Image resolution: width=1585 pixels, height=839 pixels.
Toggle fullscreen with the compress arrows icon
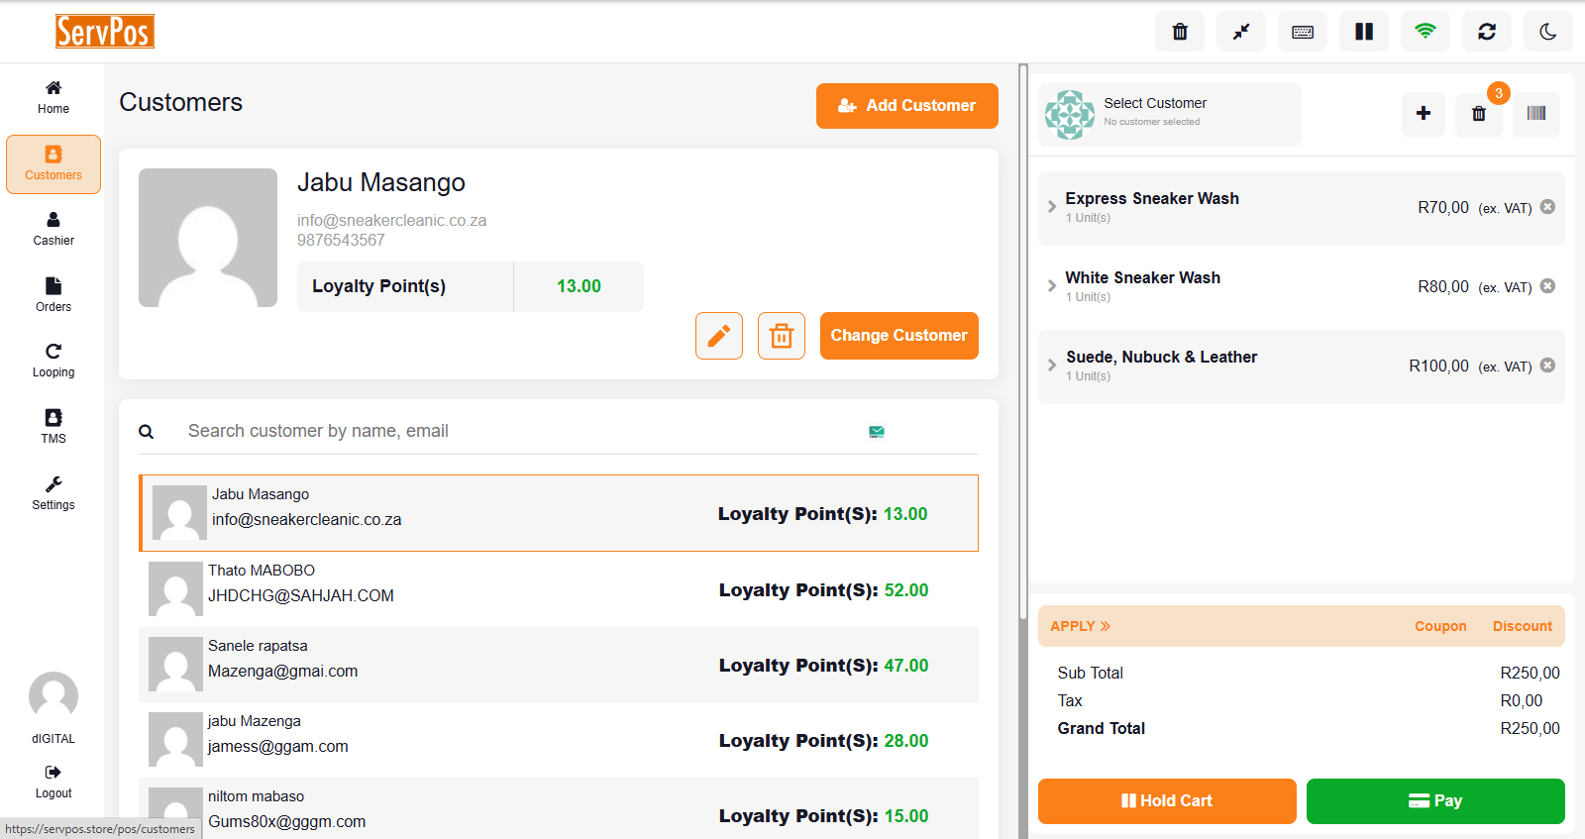(x=1241, y=32)
